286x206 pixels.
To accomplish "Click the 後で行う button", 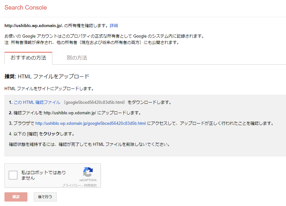I will (x=45, y=197).
